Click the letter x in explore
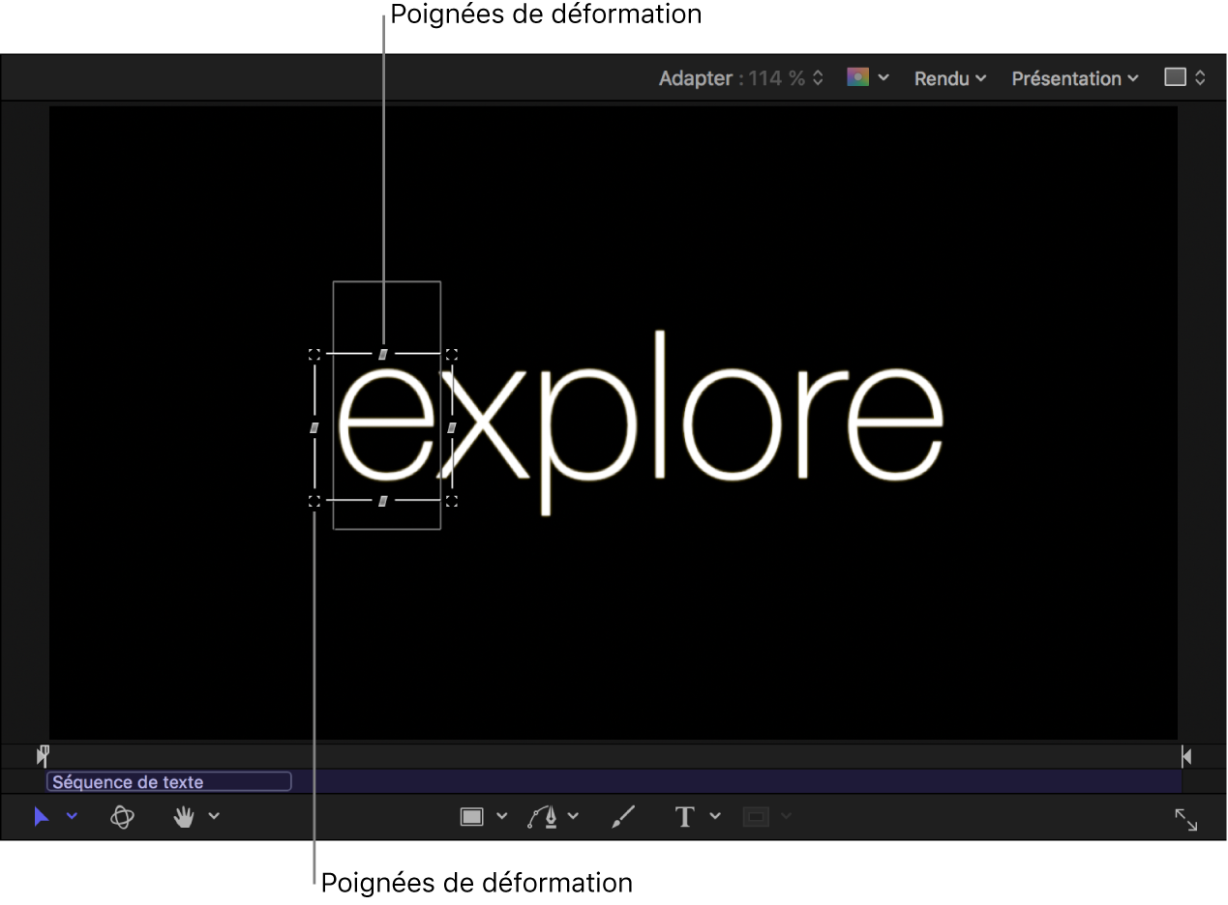Image resolution: width=1228 pixels, height=905 pixels. point(481,423)
